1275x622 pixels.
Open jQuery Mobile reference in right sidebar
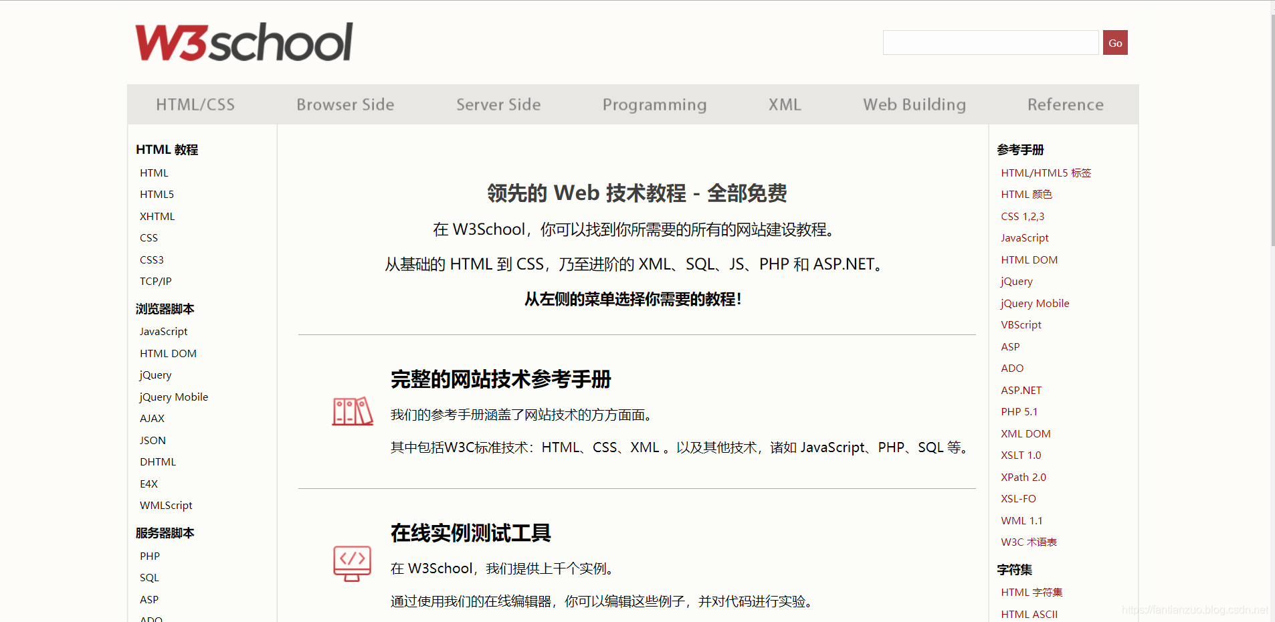click(1035, 304)
